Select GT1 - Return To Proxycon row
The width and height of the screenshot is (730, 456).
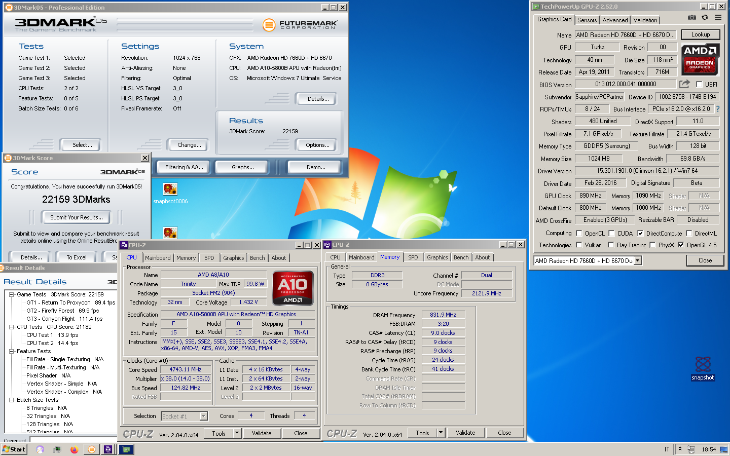click(71, 302)
